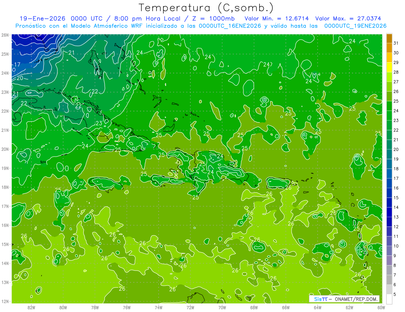Viewport: 405px width, 312px height.
Task: Click the '68W' longitude label
Action: point(254,308)
